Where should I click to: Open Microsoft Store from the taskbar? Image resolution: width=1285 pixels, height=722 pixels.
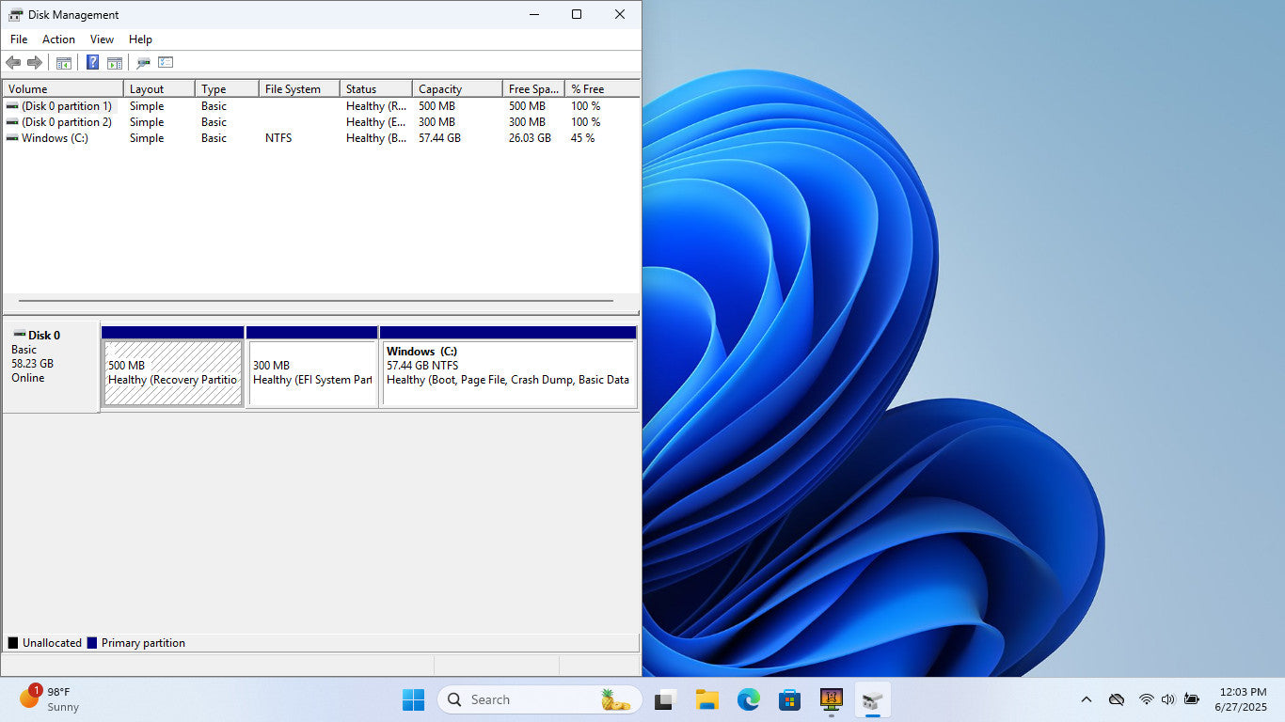tap(790, 699)
